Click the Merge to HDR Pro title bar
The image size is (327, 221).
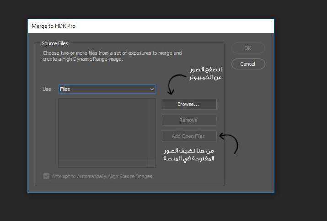151,26
